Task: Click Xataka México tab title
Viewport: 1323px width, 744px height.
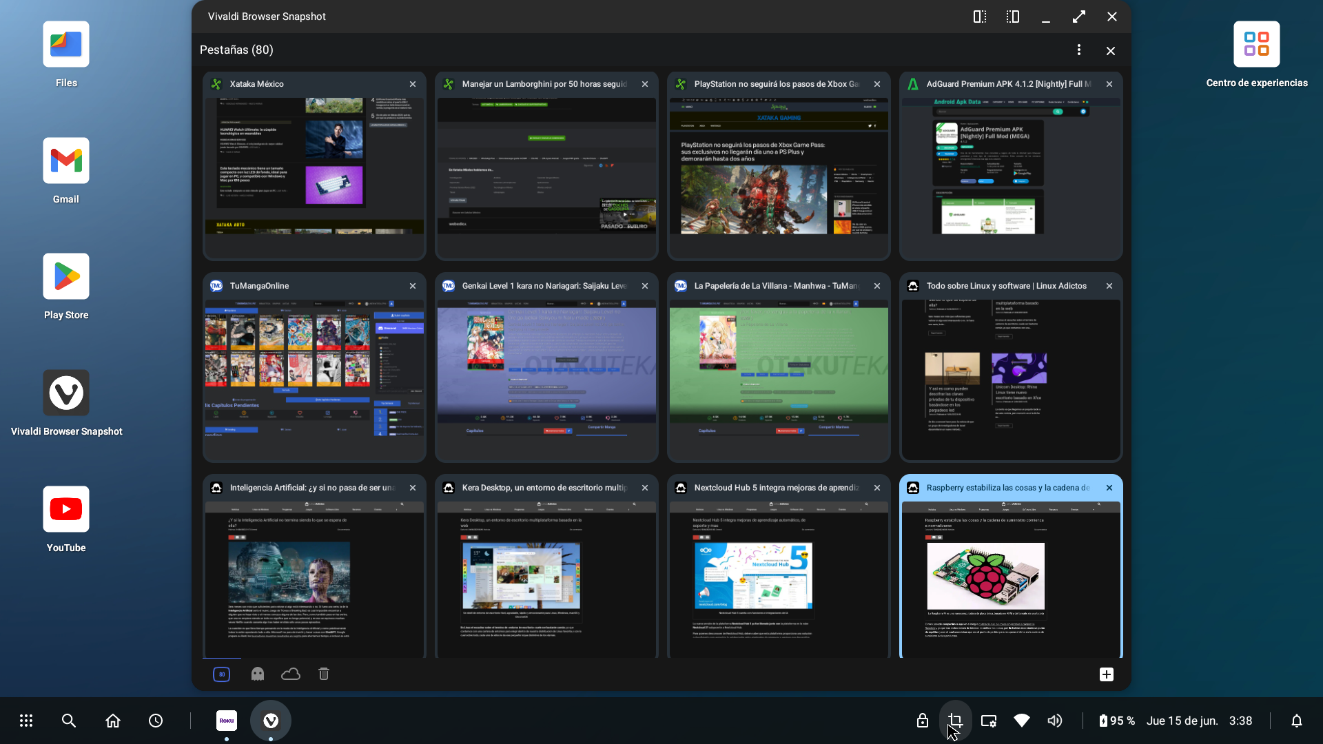Action: click(x=256, y=84)
